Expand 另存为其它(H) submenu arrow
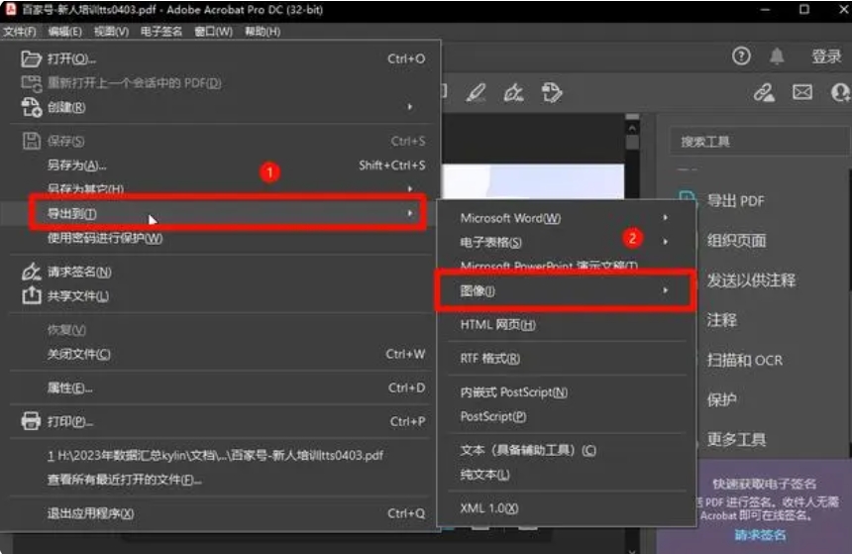The image size is (852, 554). tap(410, 188)
